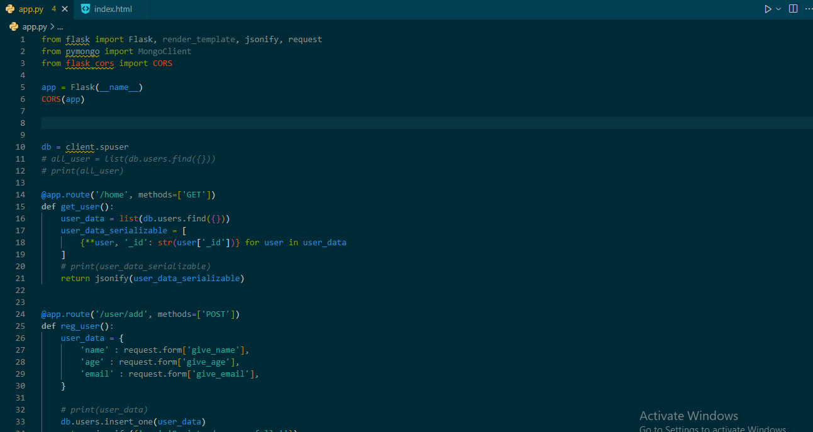Open the app.py breadcrumb dropdown

tap(33, 26)
